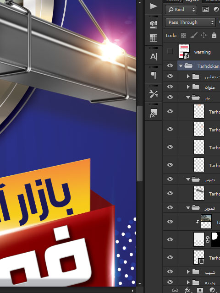Select the عنوان group name

210,87
